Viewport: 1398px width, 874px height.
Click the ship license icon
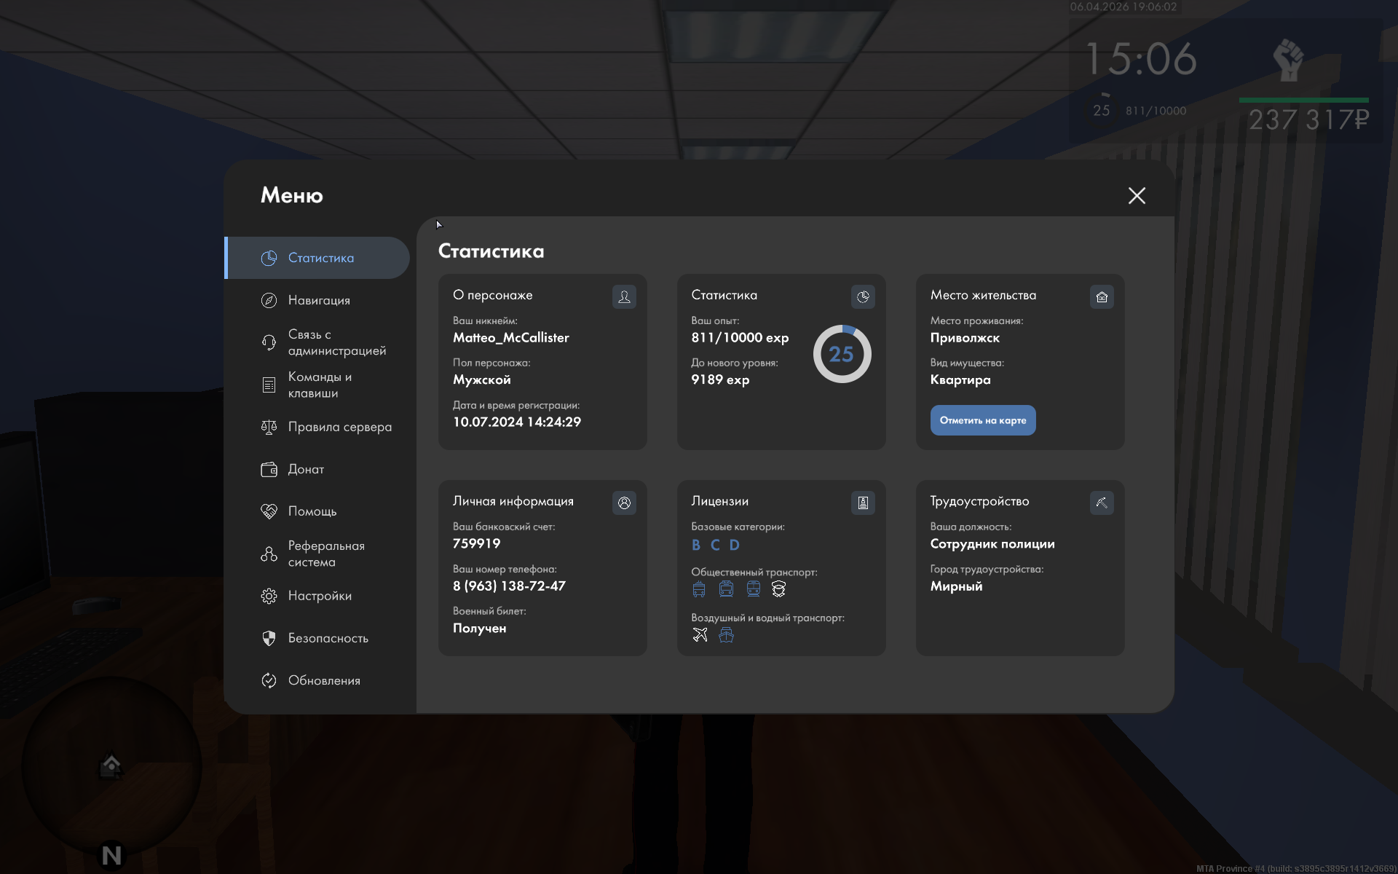[726, 635]
